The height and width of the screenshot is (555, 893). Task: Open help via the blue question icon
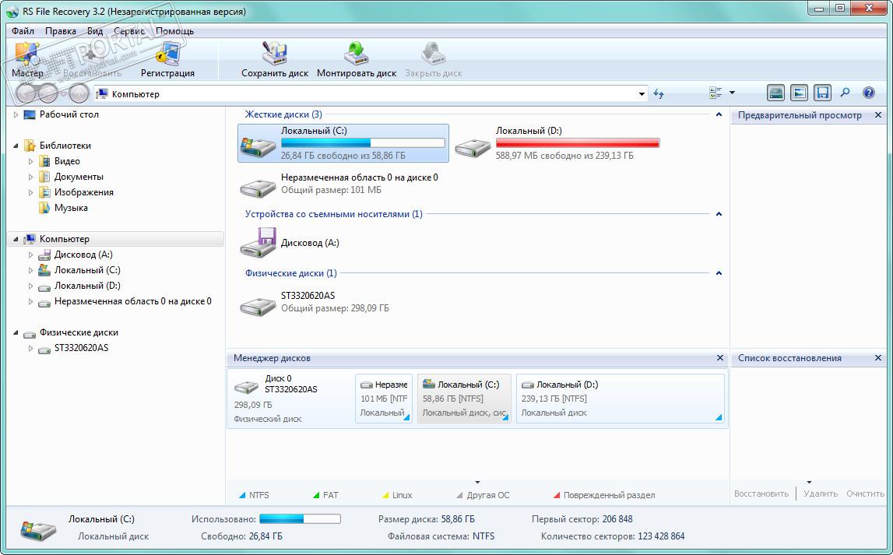coord(869,93)
